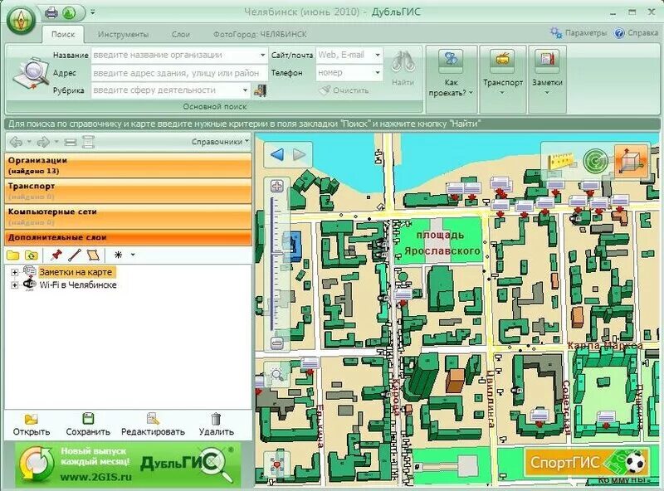
Task: Open Параметры settings
Action: click(x=579, y=32)
